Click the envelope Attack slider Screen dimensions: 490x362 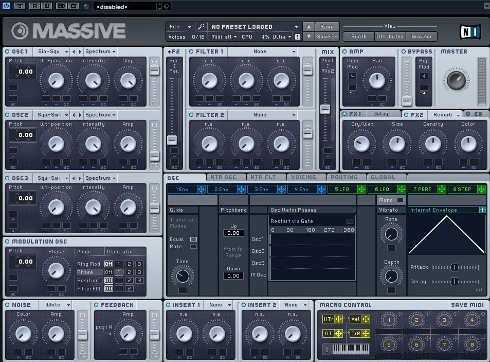coord(455,267)
